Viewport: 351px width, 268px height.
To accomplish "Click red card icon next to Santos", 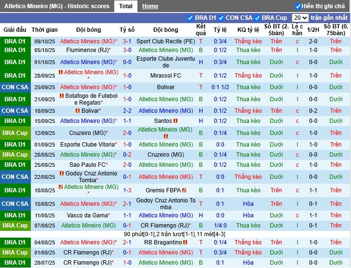I will tap(175, 121).
